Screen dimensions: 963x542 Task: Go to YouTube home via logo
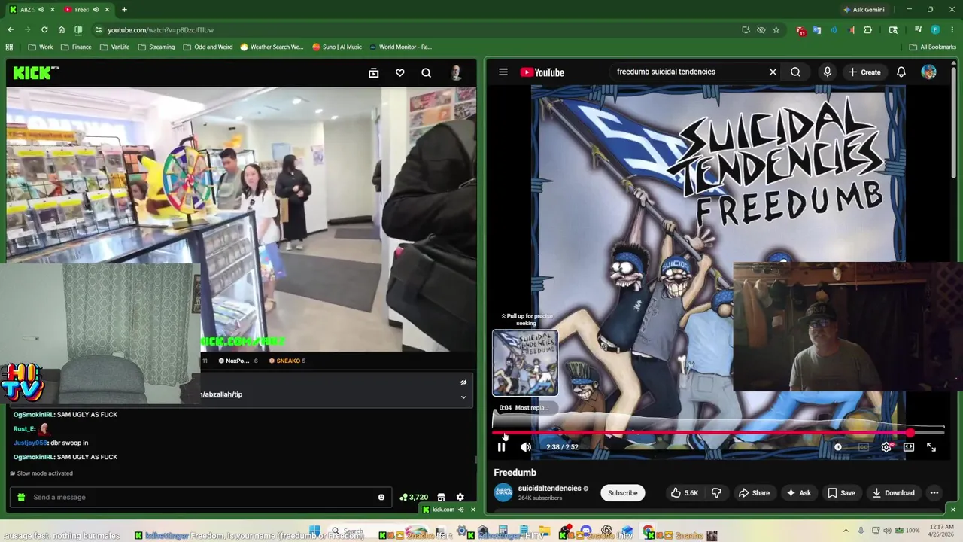tap(542, 72)
